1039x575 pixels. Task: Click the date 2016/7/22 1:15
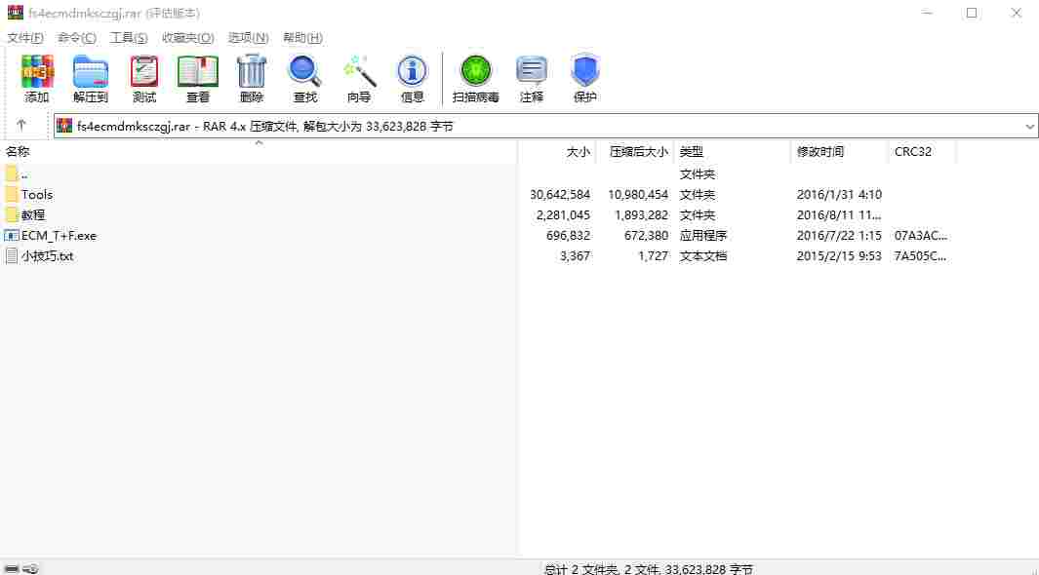839,236
